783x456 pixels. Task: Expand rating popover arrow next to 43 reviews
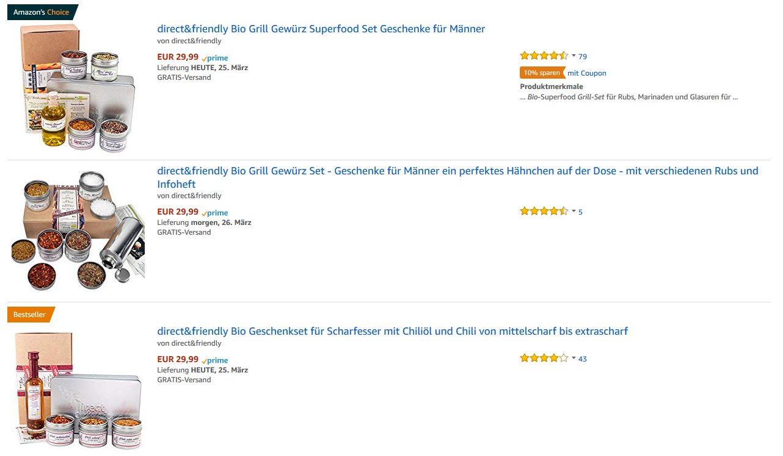point(574,358)
